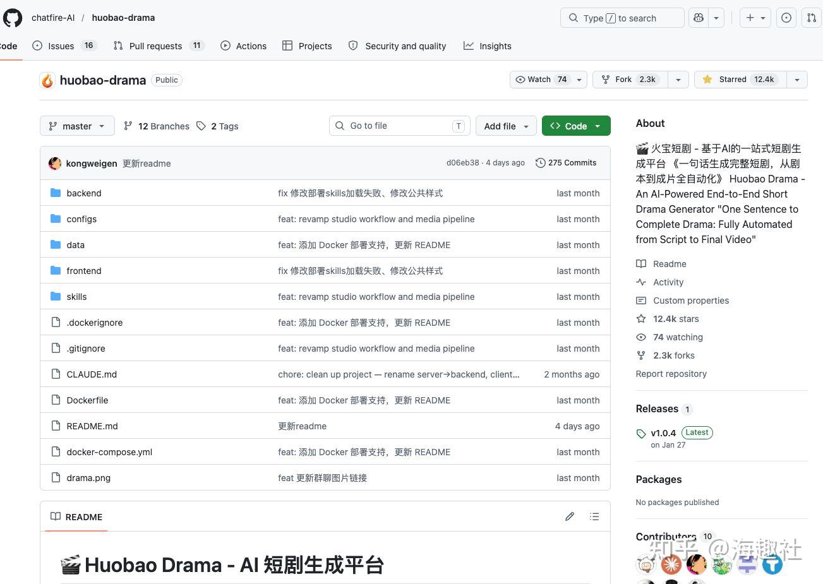Click the tags icon next to 2 Tags
823x584 pixels.
tap(201, 126)
